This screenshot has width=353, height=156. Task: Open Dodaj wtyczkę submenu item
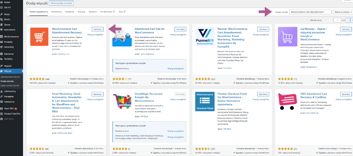(7, 81)
